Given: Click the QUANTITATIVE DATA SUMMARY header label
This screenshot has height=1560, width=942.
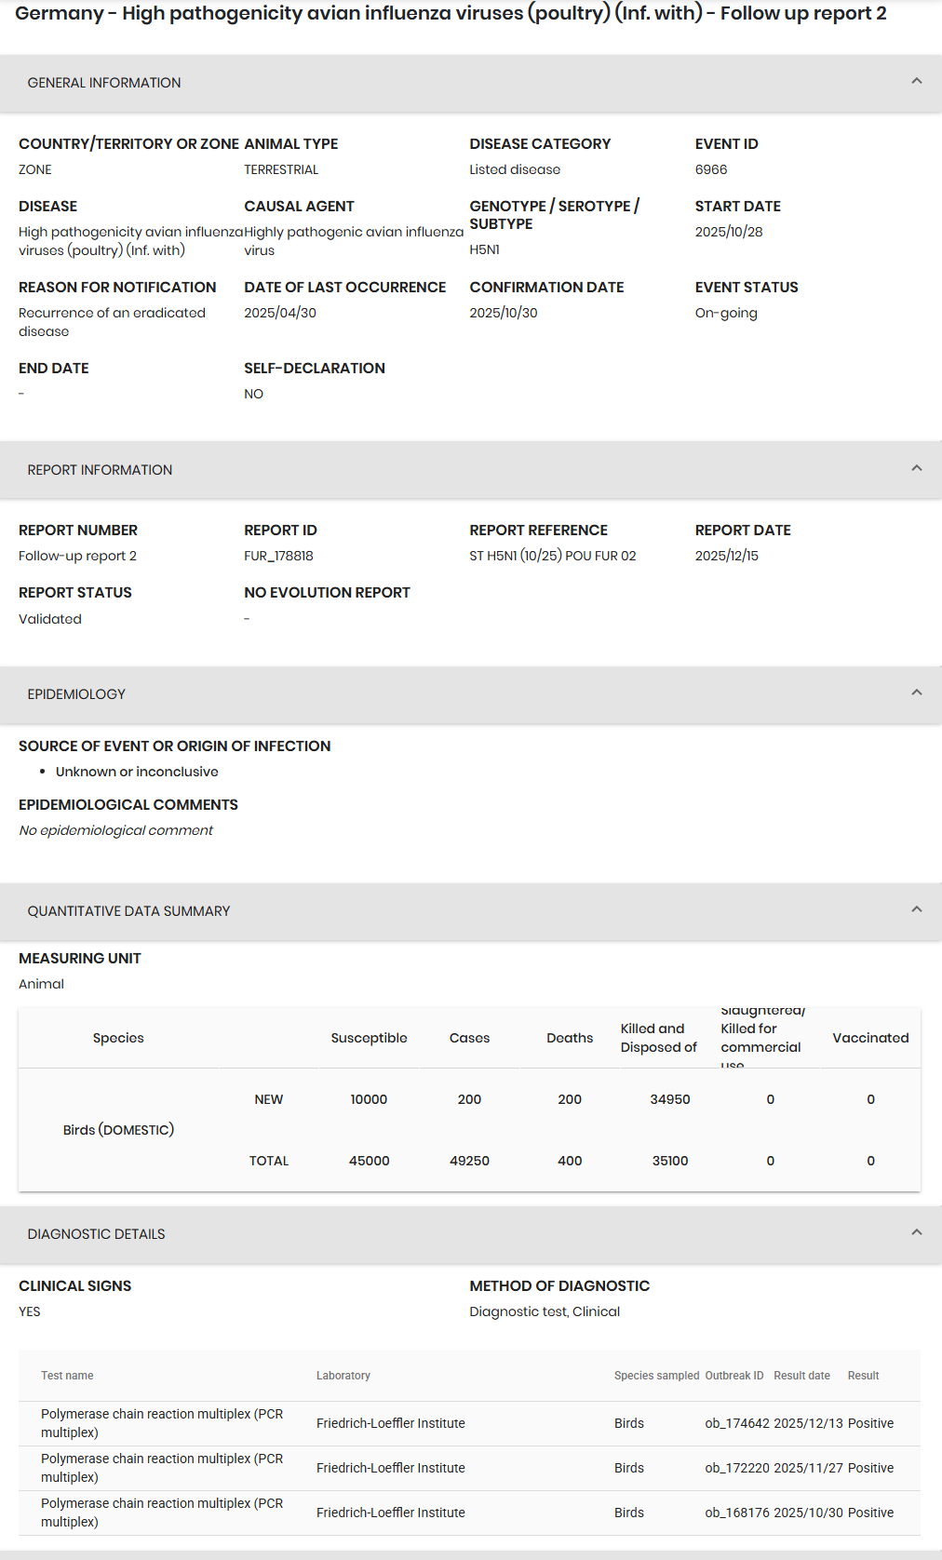Looking at the screenshot, I should click(128, 911).
